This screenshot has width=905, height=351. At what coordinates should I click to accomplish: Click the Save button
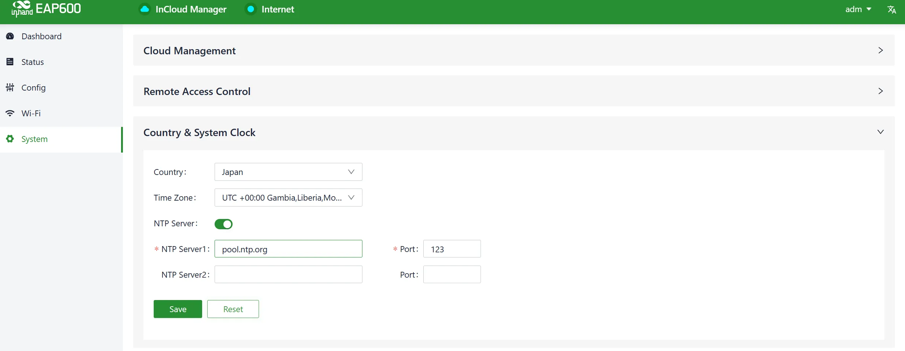178,309
